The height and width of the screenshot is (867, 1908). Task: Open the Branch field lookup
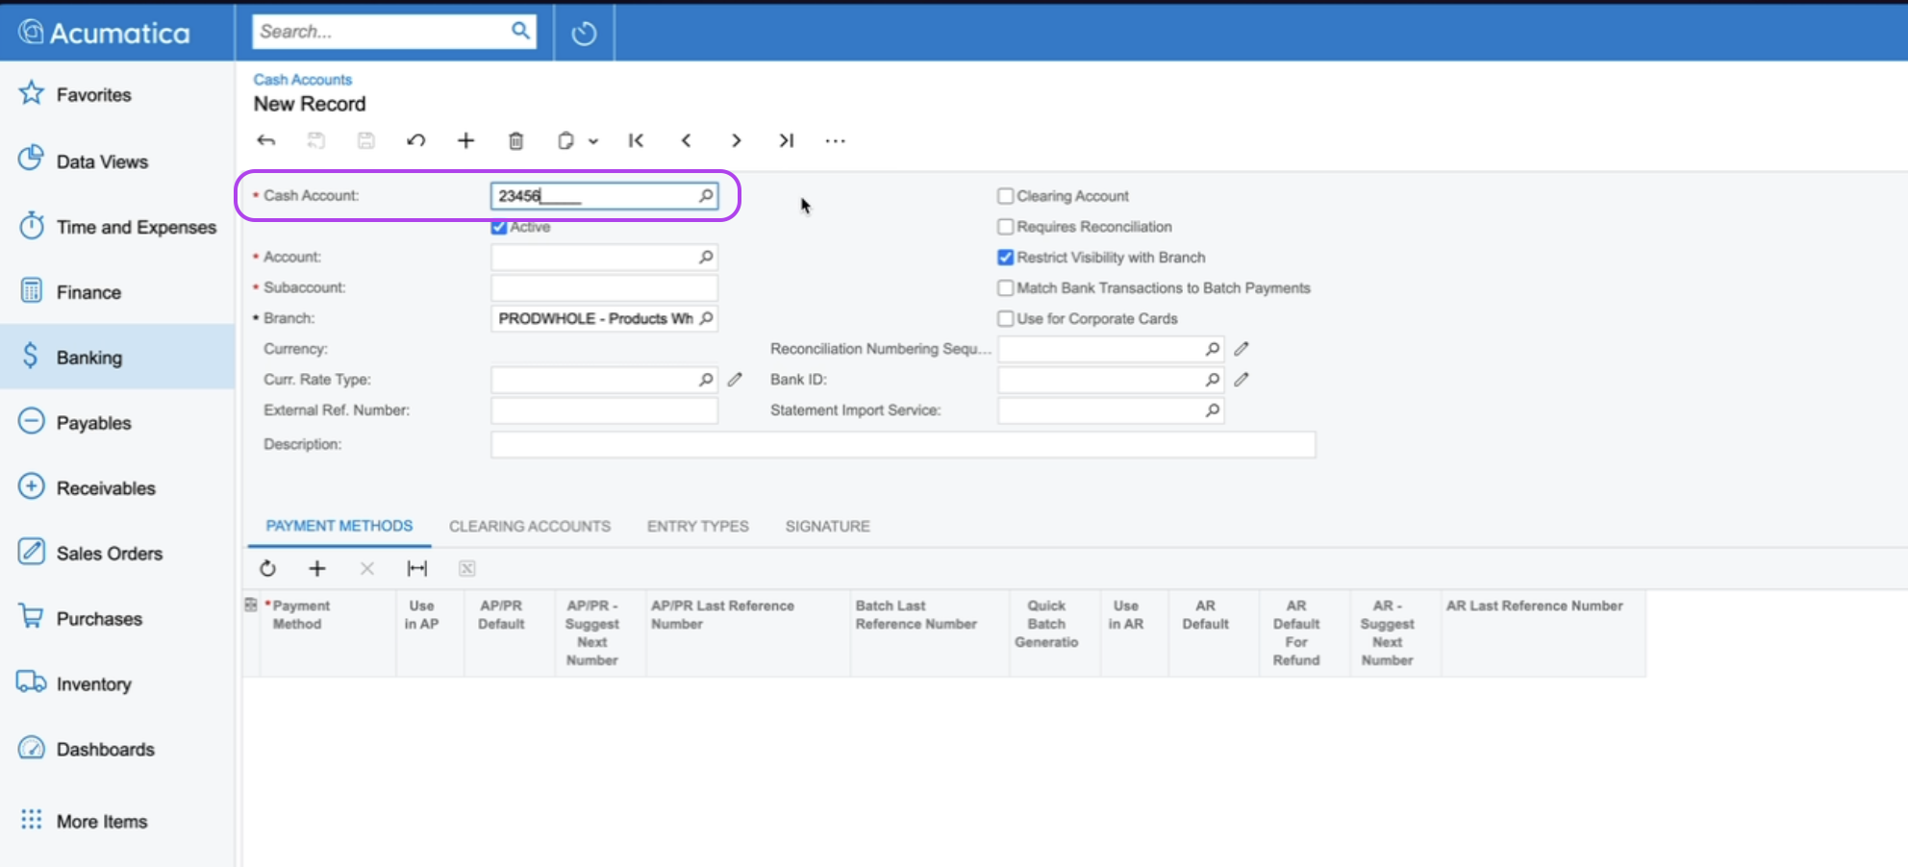[x=706, y=318]
